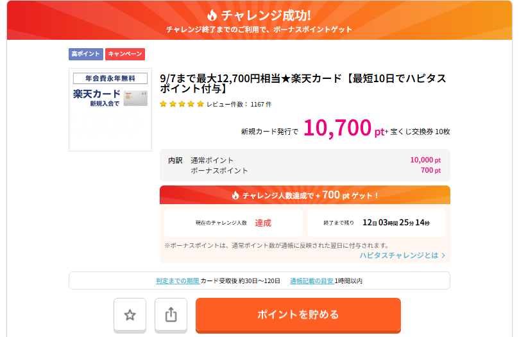Screen dimensions: 519x337
Task: Click the share icon button
Action: click(x=171, y=315)
